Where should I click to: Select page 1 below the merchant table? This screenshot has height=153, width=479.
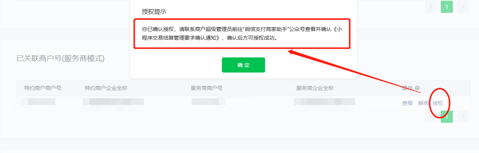(x=447, y=117)
